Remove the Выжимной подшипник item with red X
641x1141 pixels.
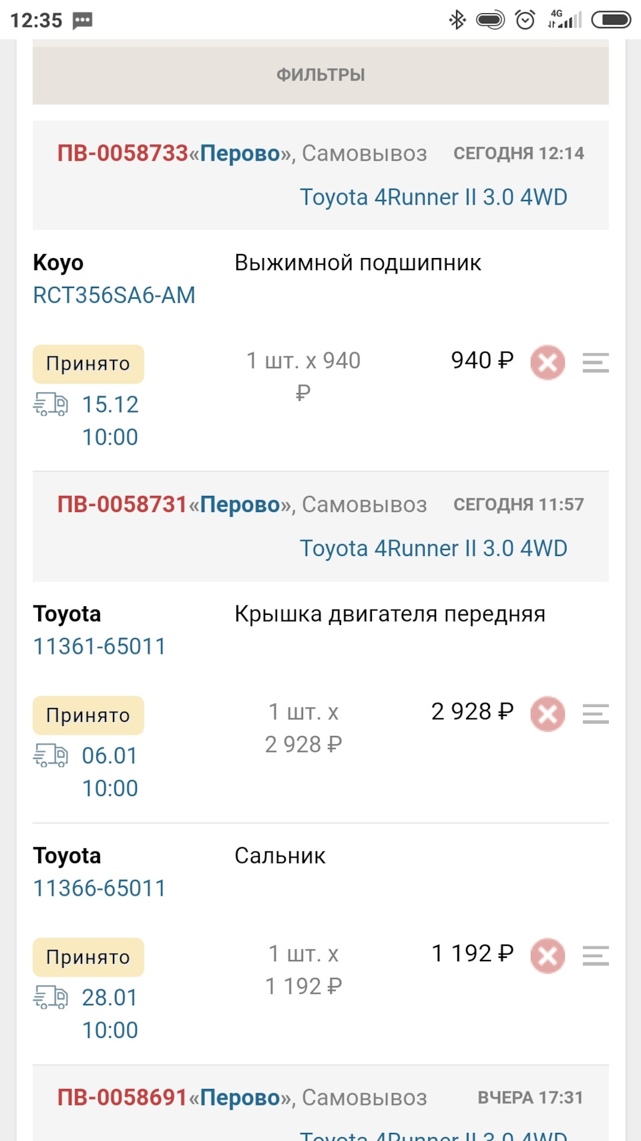tap(547, 363)
